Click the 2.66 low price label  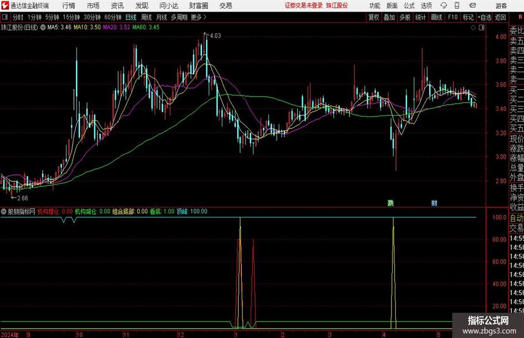pos(23,198)
